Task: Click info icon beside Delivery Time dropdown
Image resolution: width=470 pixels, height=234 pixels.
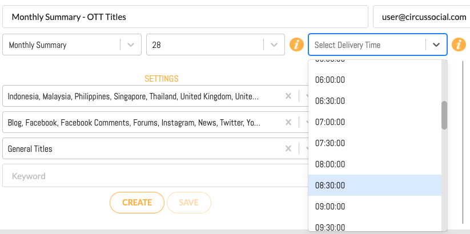Action: [x=458, y=45]
